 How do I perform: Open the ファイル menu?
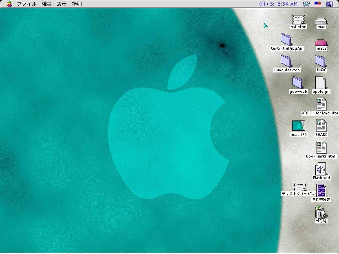[x=26, y=4]
